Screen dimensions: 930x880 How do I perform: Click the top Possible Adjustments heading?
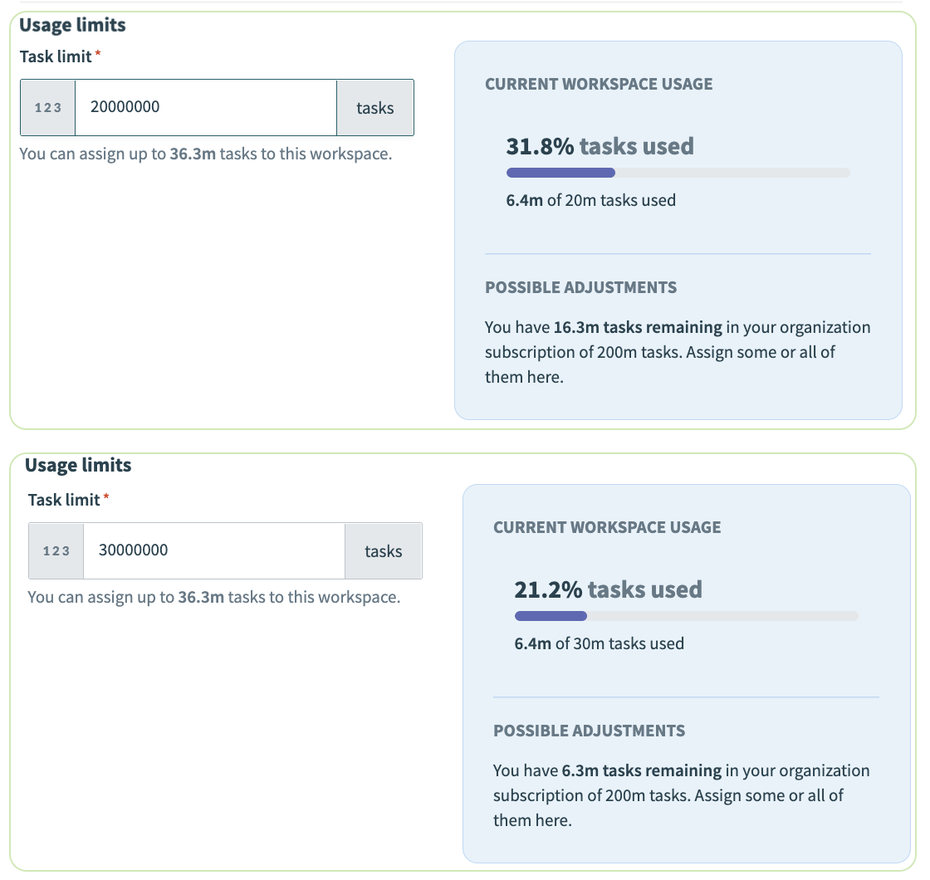[580, 288]
